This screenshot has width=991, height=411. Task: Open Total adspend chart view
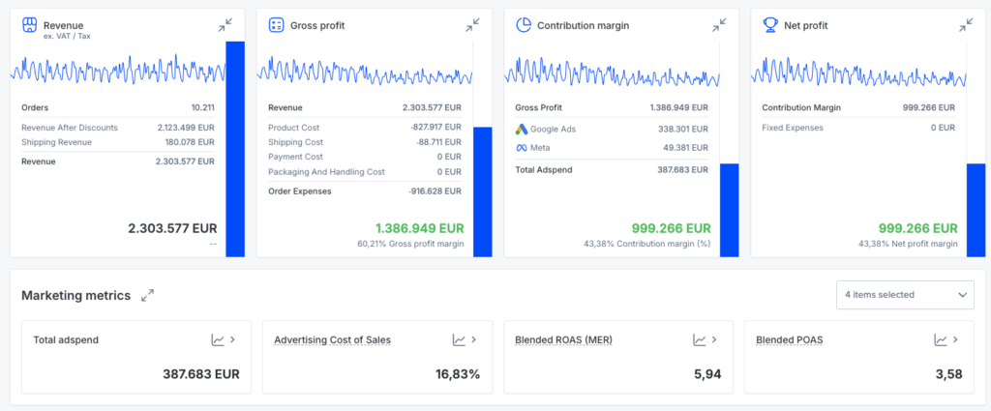[218, 339]
